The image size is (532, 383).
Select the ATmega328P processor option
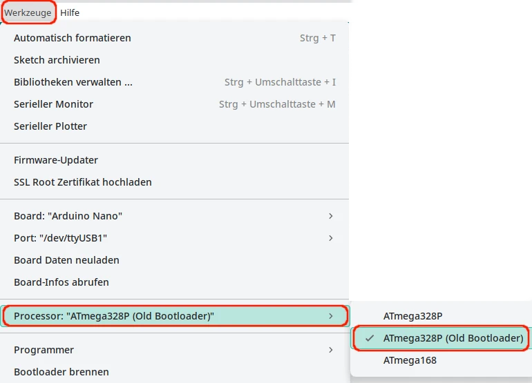pyautogui.click(x=412, y=316)
